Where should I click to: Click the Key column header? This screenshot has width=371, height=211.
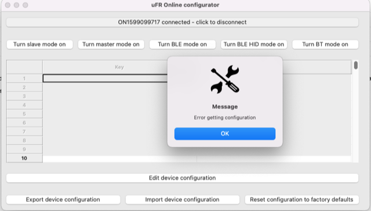(x=119, y=67)
